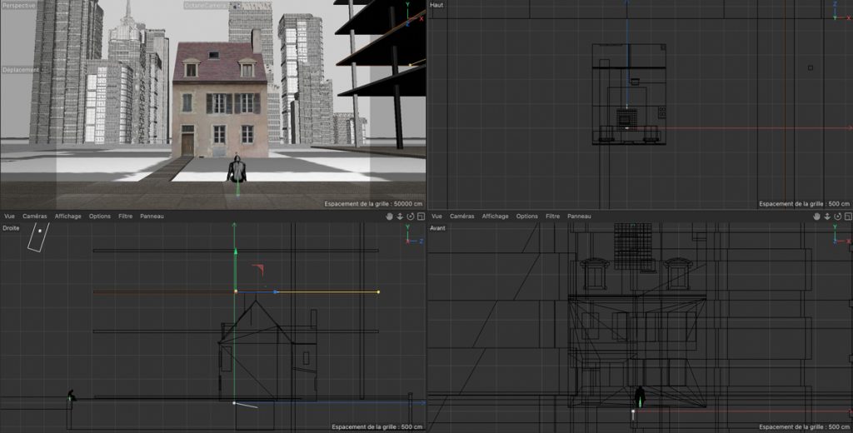Open Affichage menu of the Droite viewport
The height and width of the screenshot is (433, 853).
[x=68, y=216]
